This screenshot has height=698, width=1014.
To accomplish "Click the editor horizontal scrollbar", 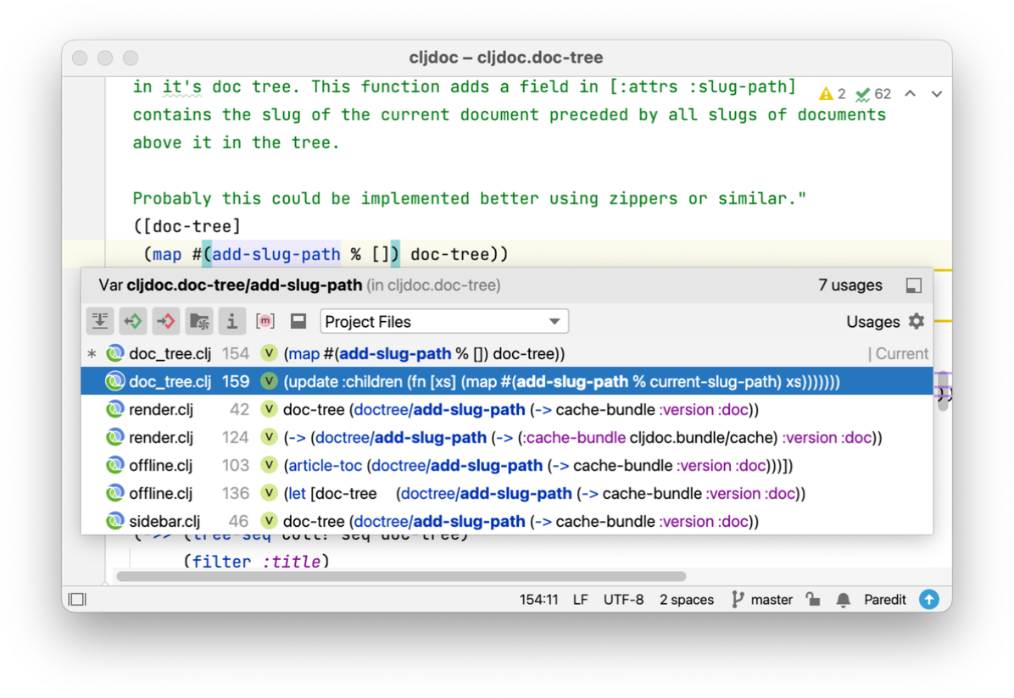I will click(x=401, y=576).
